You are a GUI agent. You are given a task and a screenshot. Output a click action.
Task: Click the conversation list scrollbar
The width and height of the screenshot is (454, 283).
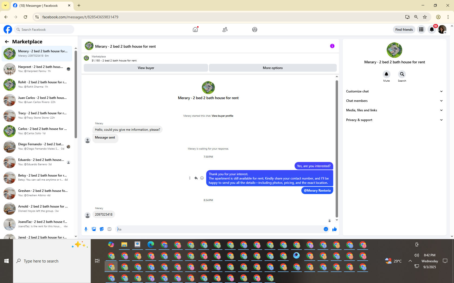tap(76, 94)
